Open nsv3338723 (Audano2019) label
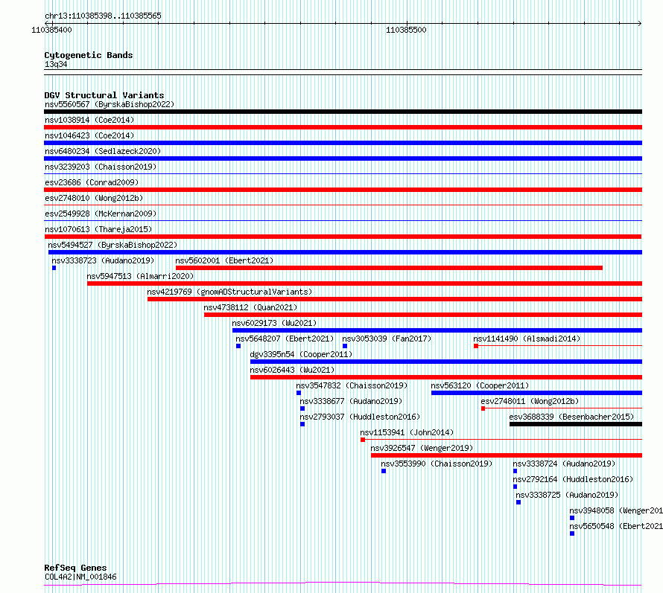Image resolution: width=663 pixels, height=593 pixels. click(103, 260)
